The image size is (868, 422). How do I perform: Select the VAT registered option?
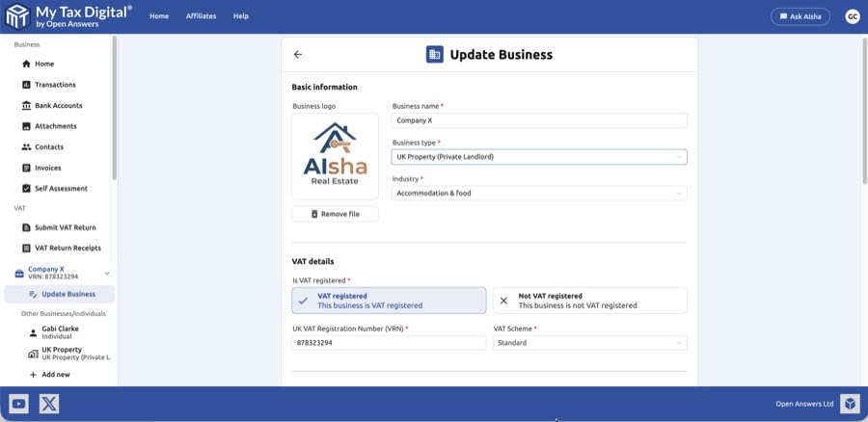pyautogui.click(x=389, y=301)
